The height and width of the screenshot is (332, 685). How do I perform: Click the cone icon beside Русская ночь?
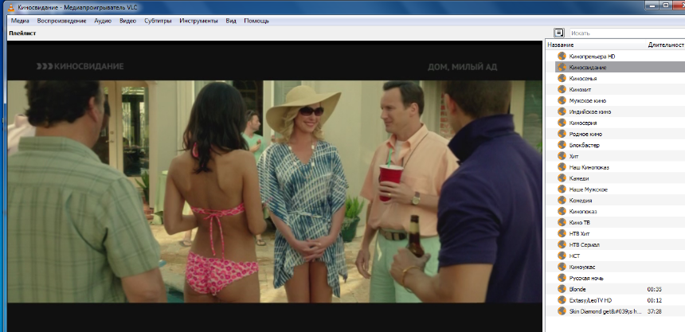562,278
